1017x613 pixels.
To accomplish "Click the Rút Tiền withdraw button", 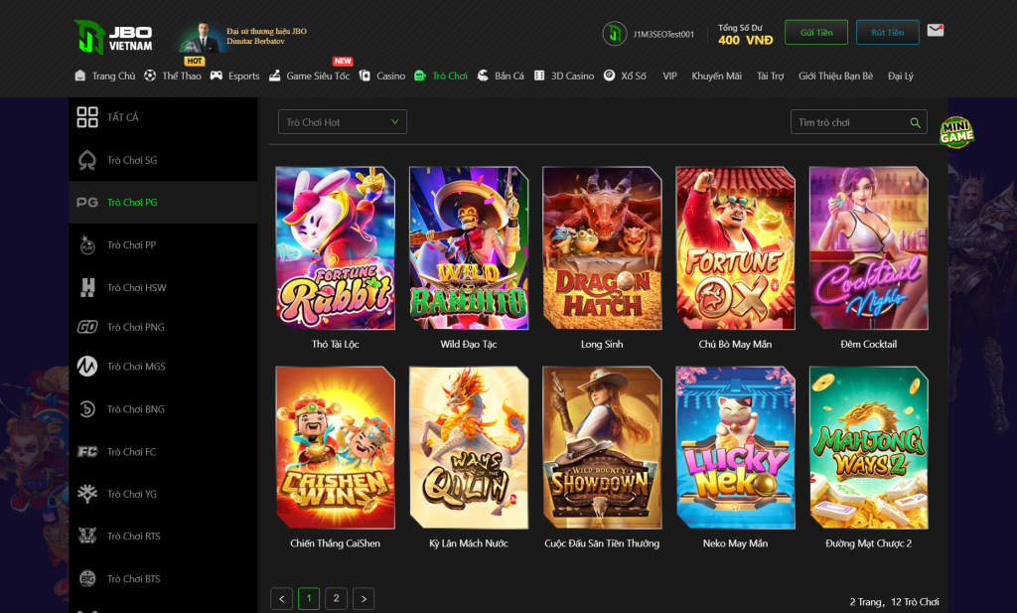I will click(x=887, y=33).
